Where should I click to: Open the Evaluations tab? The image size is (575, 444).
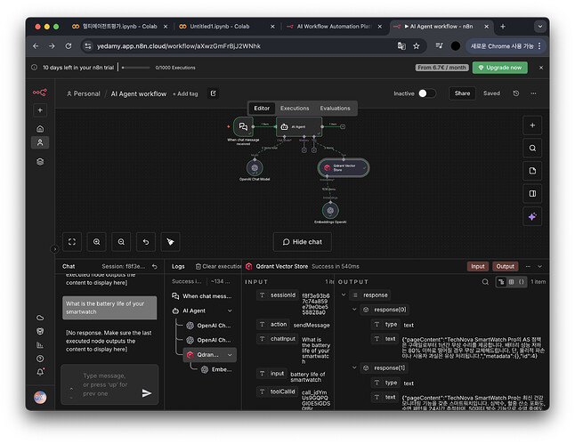336,108
